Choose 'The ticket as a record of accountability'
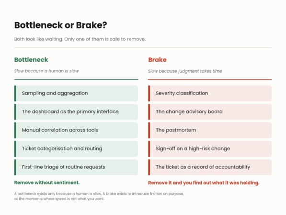 [x=210, y=167]
